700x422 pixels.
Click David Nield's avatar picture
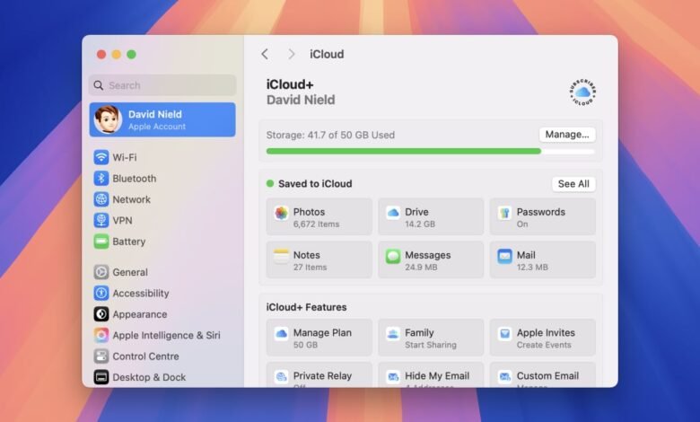click(108, 119)
